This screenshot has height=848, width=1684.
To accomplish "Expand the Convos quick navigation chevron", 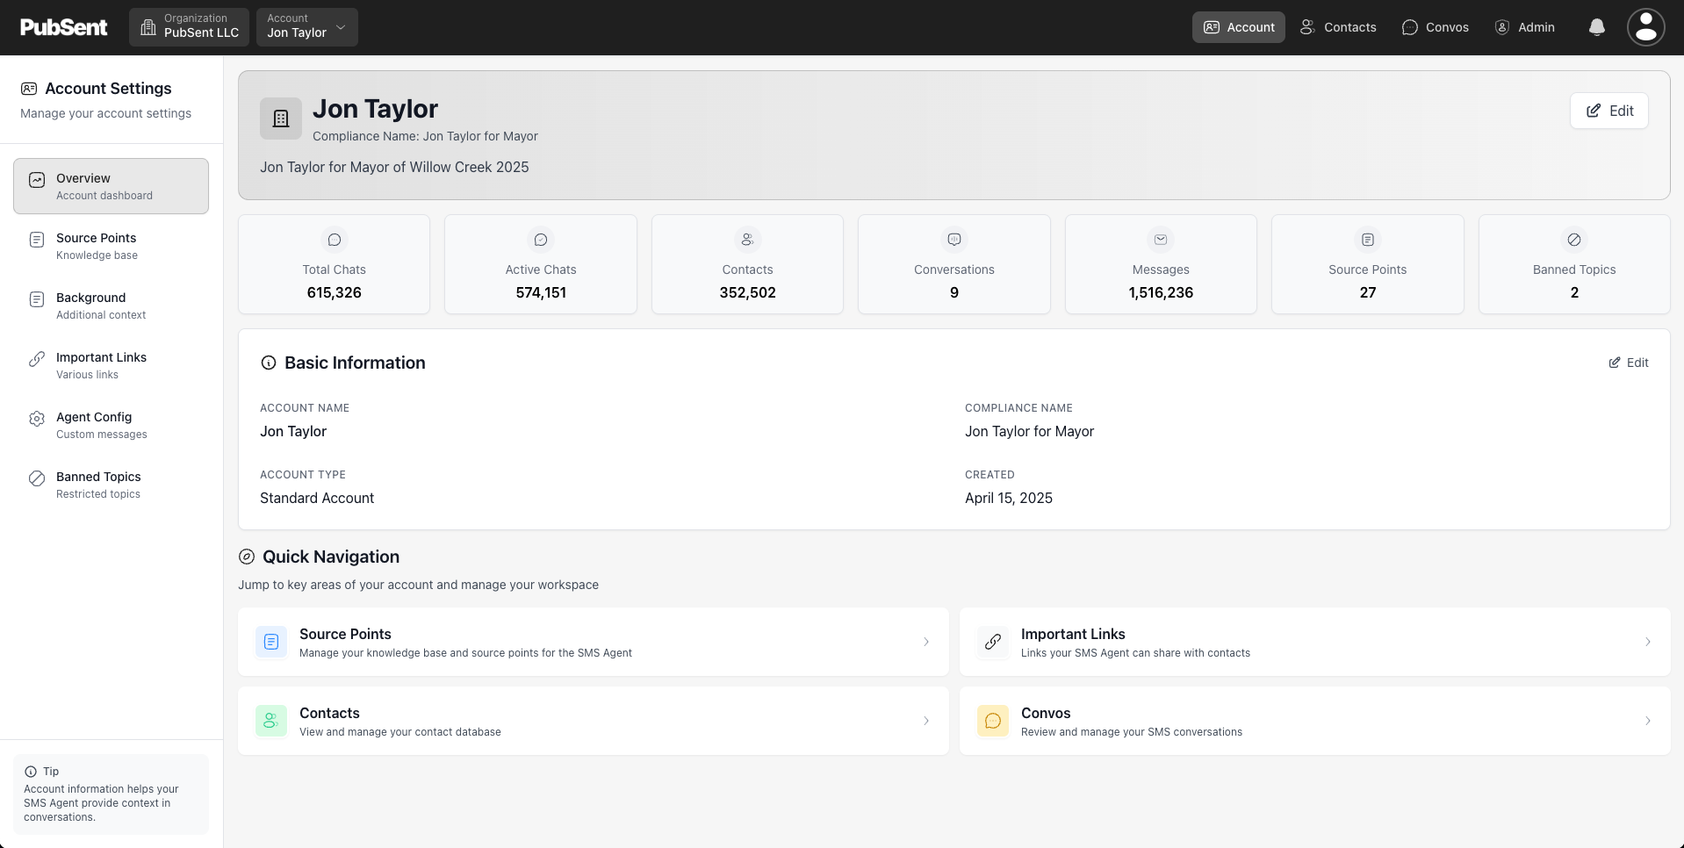I will tap(1647, 721).
